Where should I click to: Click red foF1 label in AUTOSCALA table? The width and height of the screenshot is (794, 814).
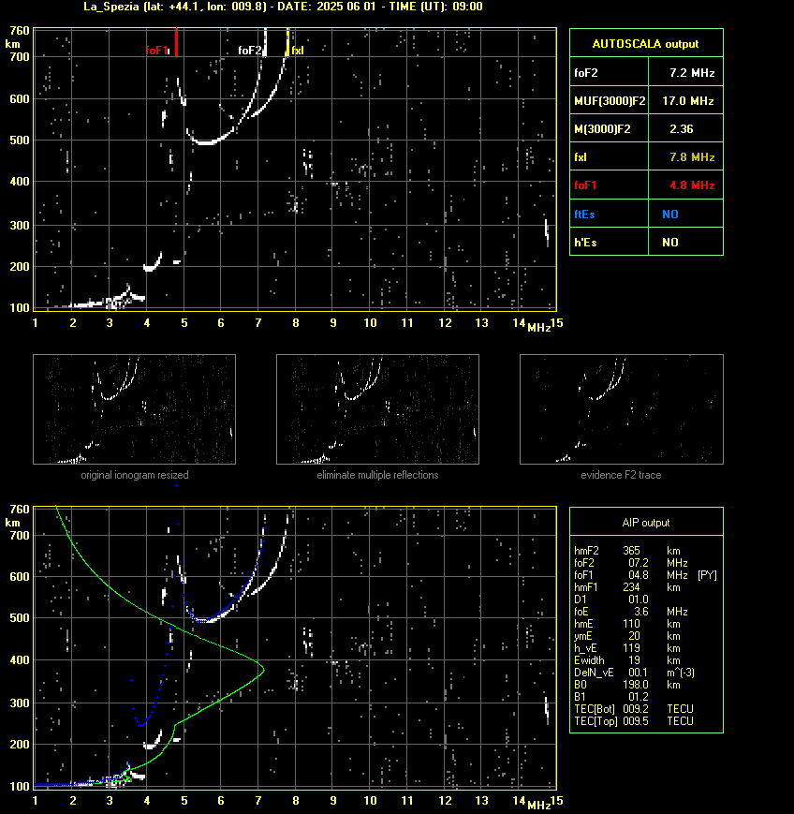click(x=585, y=185)
